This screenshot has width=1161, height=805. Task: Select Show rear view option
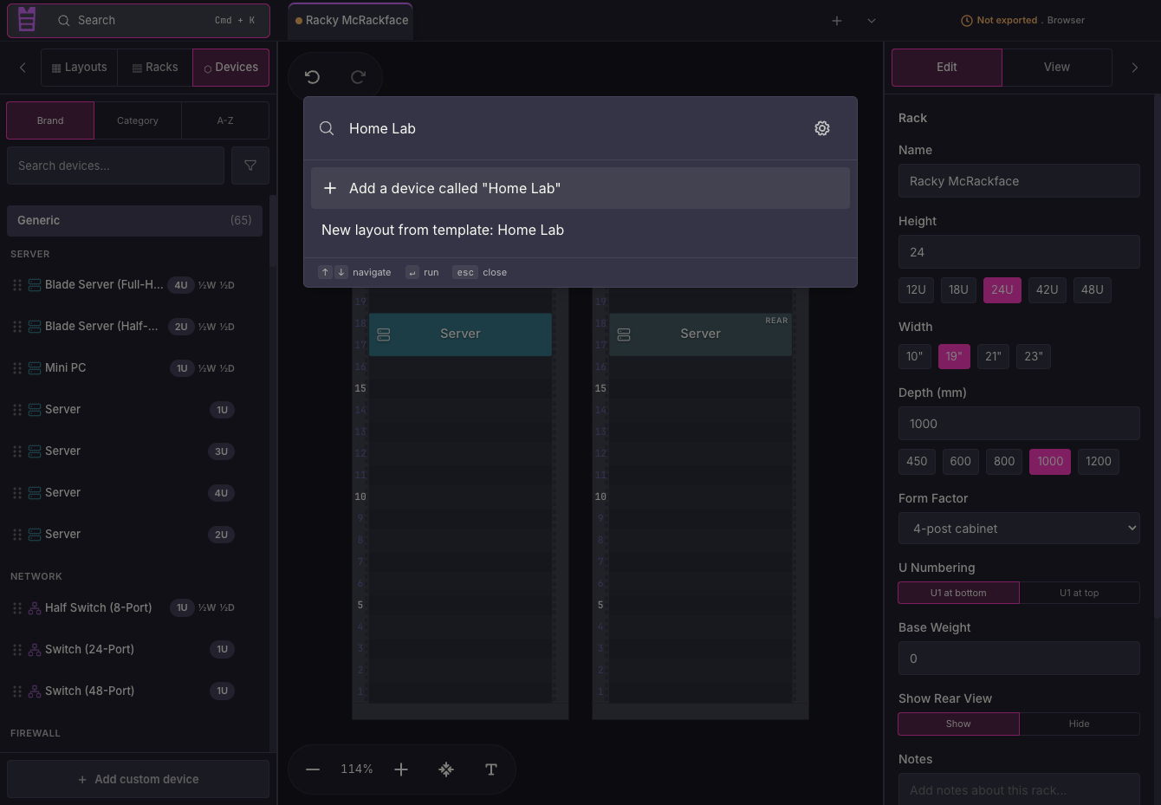coord(958,724)
